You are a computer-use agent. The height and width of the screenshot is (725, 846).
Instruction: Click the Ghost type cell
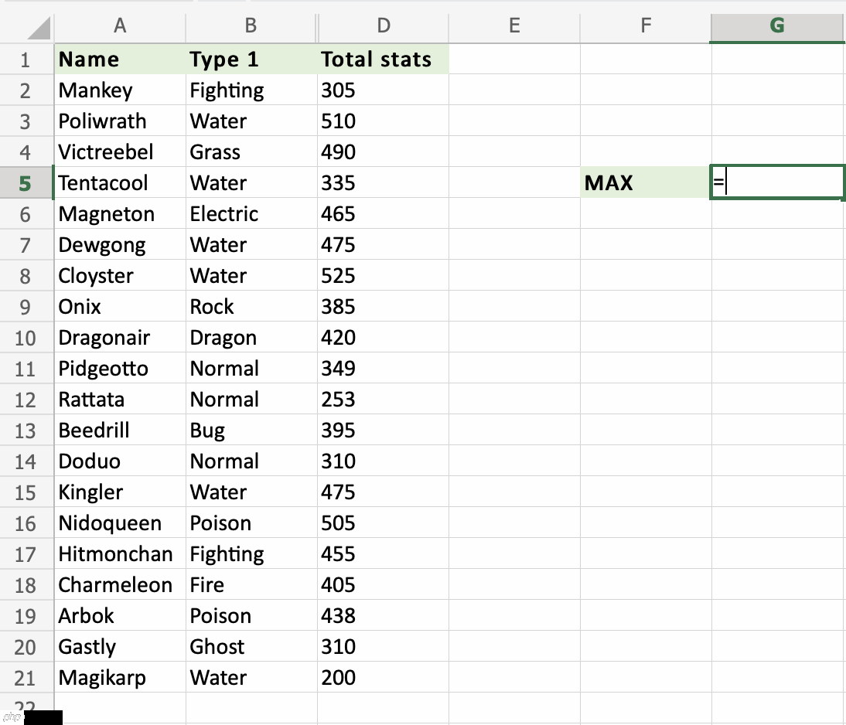point(251,647)
